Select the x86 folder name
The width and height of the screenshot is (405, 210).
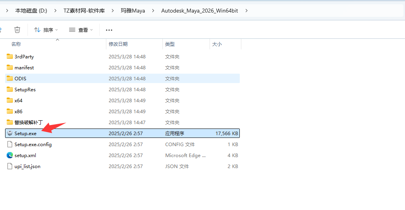pos(18,111)
